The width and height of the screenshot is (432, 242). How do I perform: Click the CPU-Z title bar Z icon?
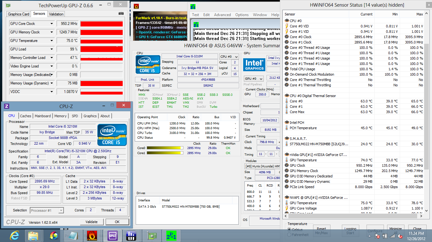pos(7,106)
